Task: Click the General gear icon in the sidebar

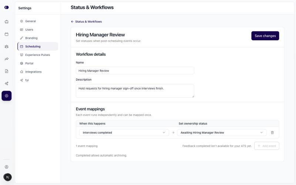Action: coord(21,21)
